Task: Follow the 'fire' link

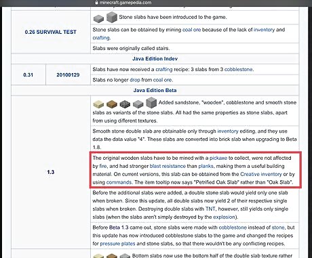Action: [x=103, y=166]
